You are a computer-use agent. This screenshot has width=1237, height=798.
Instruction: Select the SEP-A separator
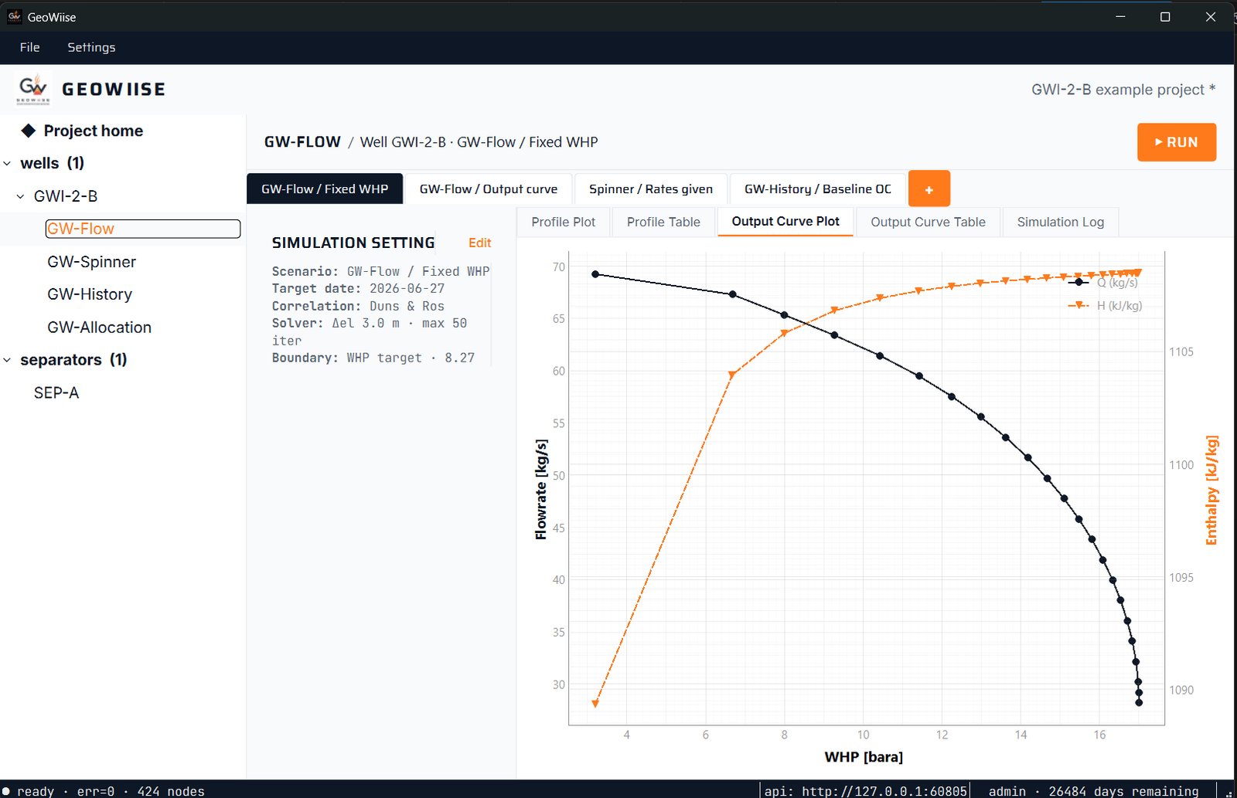point(56,392)
